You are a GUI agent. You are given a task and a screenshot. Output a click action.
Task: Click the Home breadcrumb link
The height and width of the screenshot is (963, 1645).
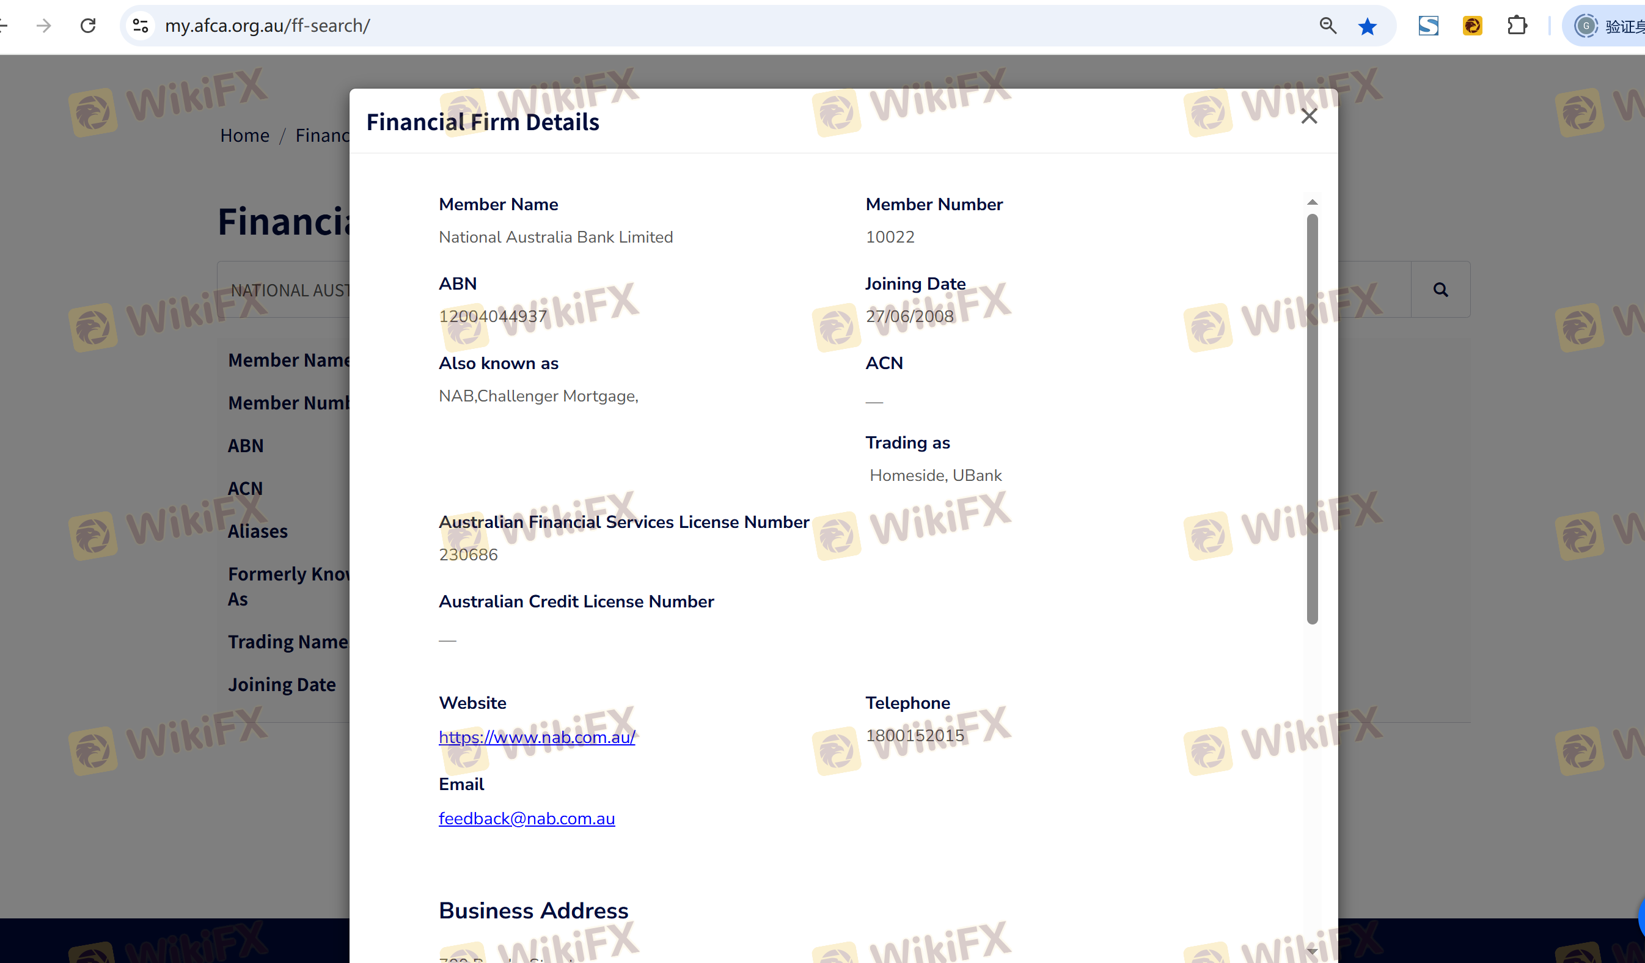[x=245, y=135]
